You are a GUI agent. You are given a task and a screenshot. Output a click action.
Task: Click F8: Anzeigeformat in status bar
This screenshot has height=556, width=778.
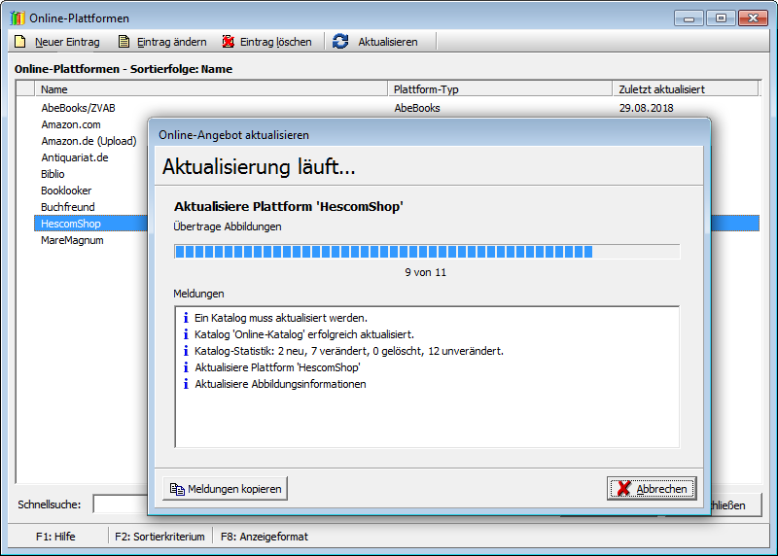point(264,537)
